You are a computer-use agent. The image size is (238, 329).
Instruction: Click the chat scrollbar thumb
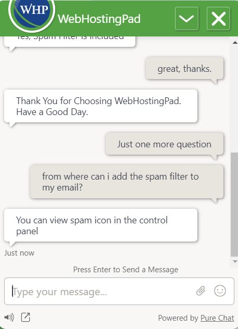(x=234, y=205)
